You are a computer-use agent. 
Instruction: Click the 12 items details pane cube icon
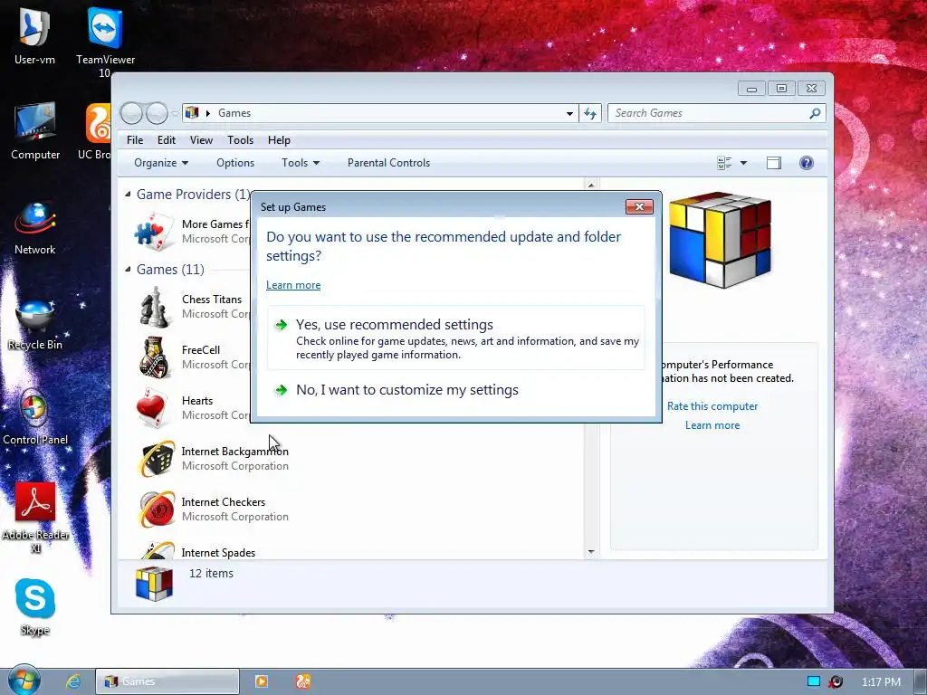tap(154, 584)
